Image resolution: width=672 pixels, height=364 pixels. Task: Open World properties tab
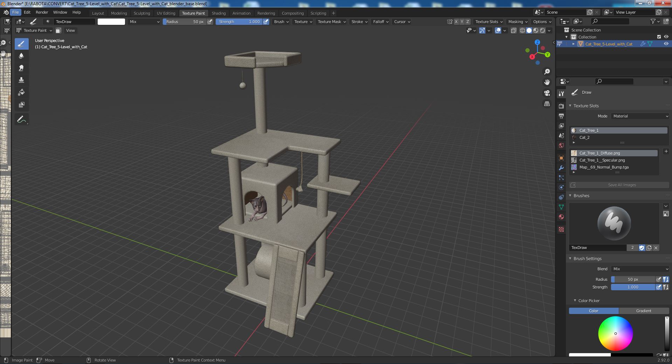pyautogui.click(x=561, y=145)
